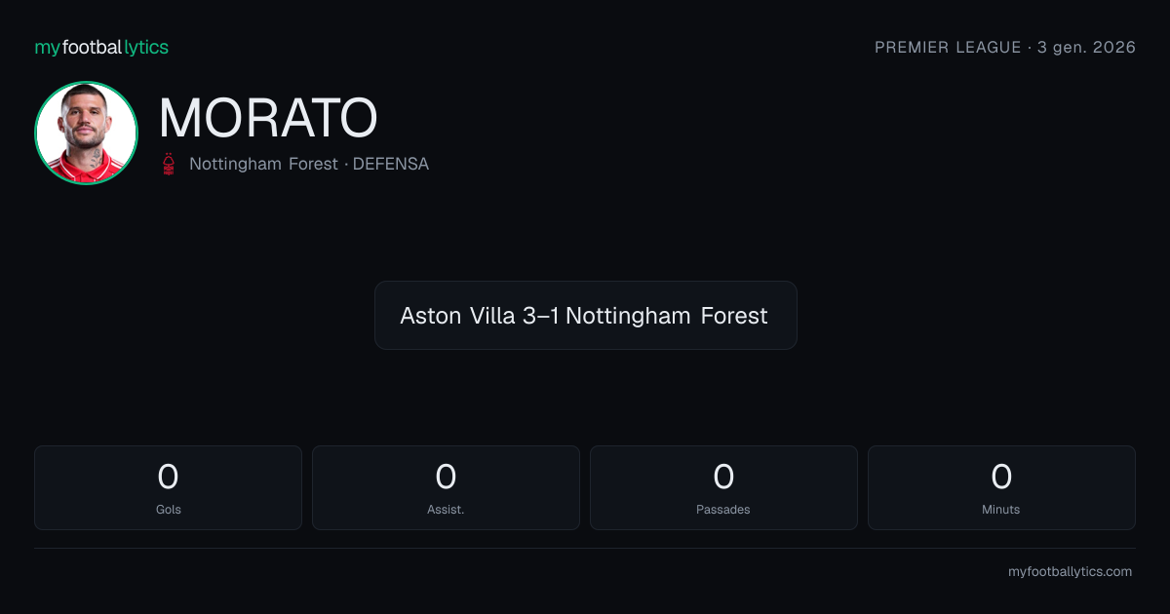Image resolution: width=1170 pixels, height=614 pixels.
Task: Select the MORATO player name heading
Action: click(268, 118)
